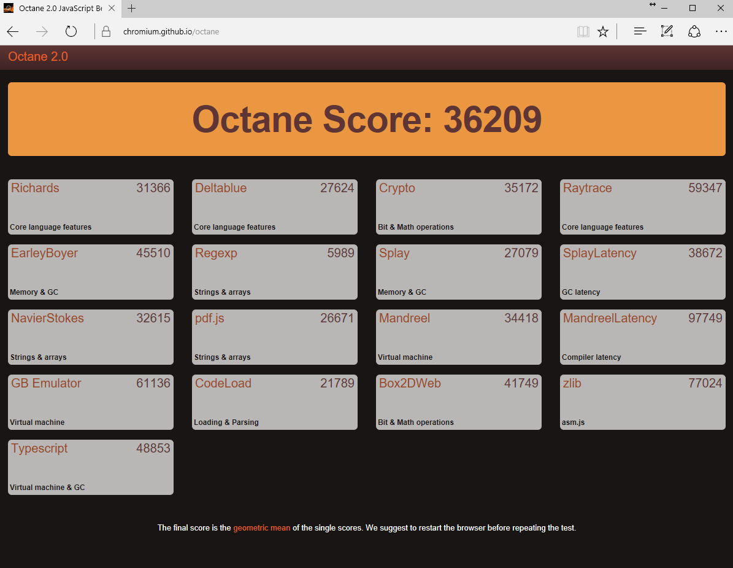This screenshot has height=568, width=733.
Task: Click Mandreel score 34418
Action: pos(521,318)
